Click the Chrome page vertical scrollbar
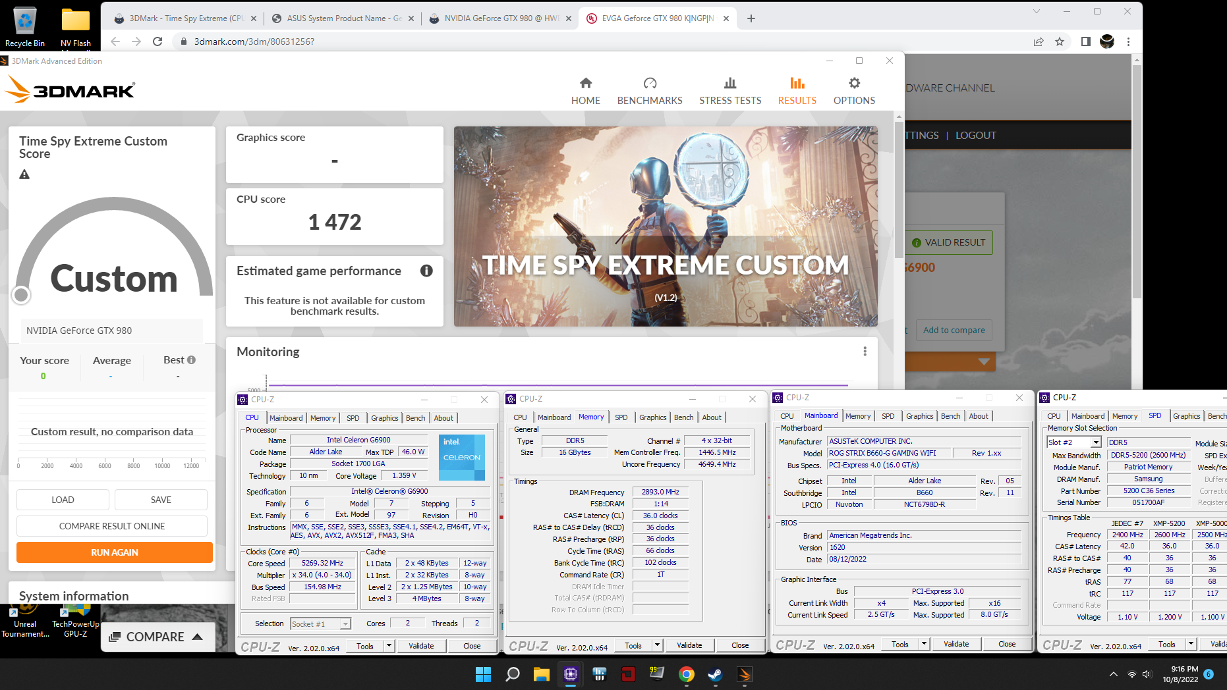Screen dimensions: 1227x690 1136,181
